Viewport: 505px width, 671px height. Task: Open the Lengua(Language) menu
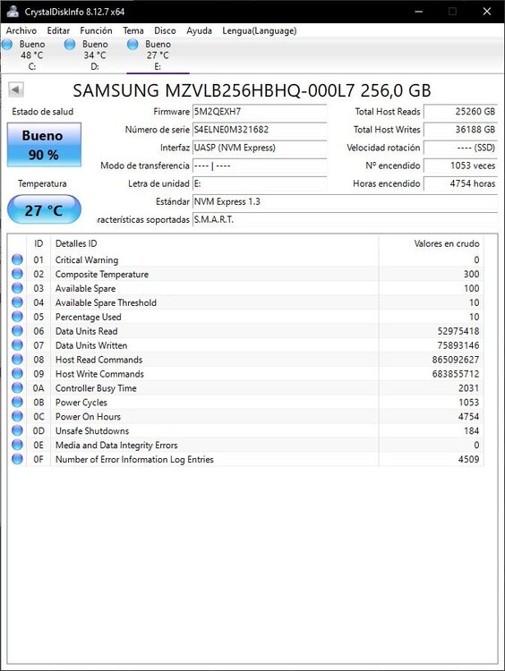coord(259,30)
